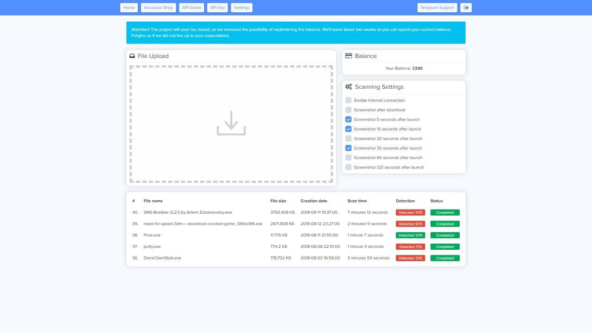
Task: Open the Home page
Action: [x=129, y=8]
